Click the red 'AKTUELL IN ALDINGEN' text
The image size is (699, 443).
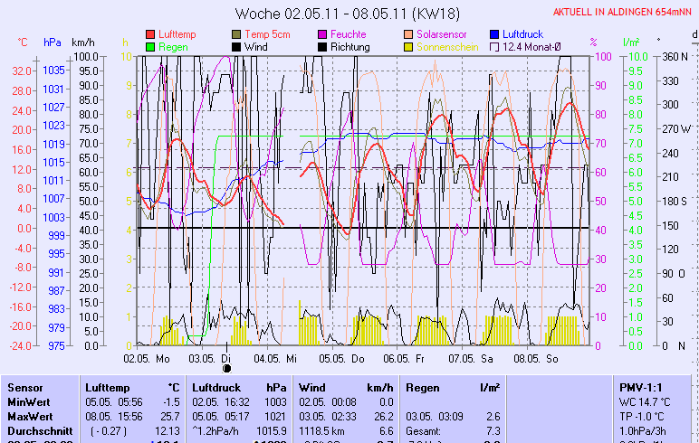click(624, 12)
